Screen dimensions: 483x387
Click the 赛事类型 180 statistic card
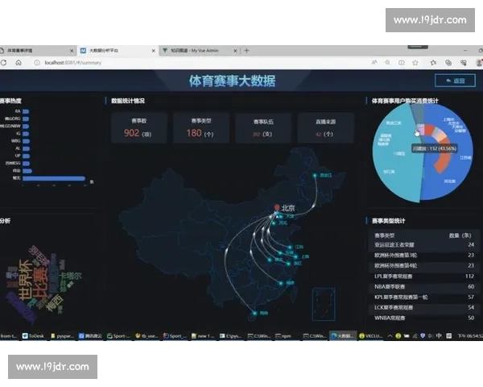click(x=201, y=127)
